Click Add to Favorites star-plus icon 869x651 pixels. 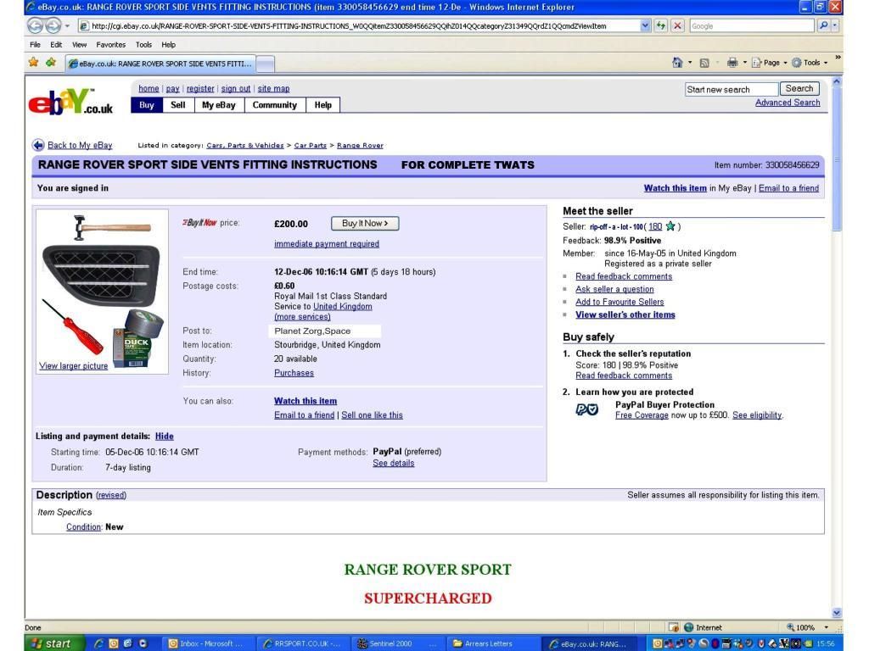pos(51,63)
